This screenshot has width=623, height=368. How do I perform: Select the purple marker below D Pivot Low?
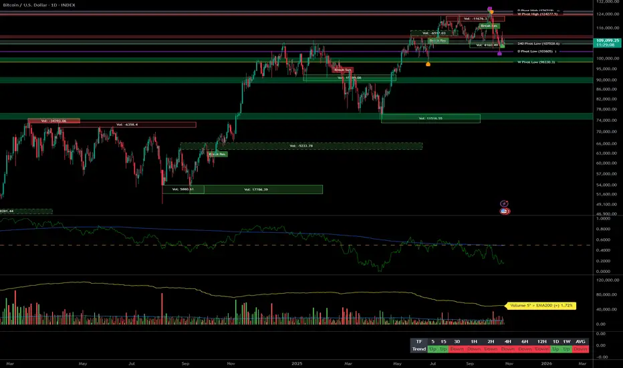point(499,54)
